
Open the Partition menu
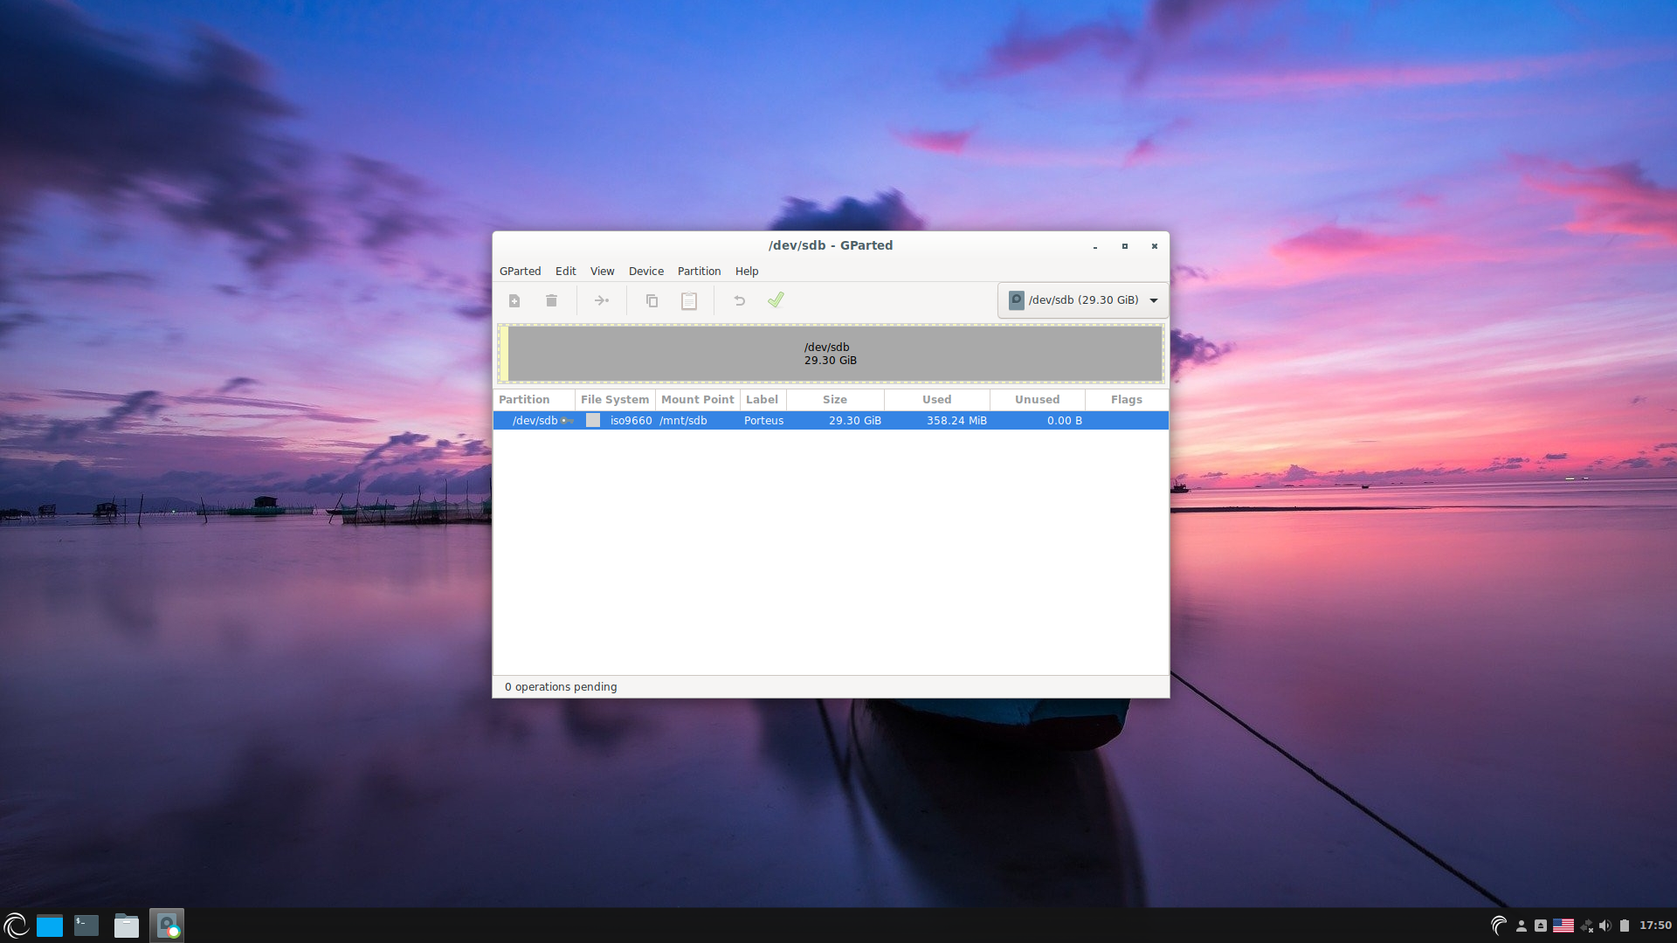pos(699,271)
